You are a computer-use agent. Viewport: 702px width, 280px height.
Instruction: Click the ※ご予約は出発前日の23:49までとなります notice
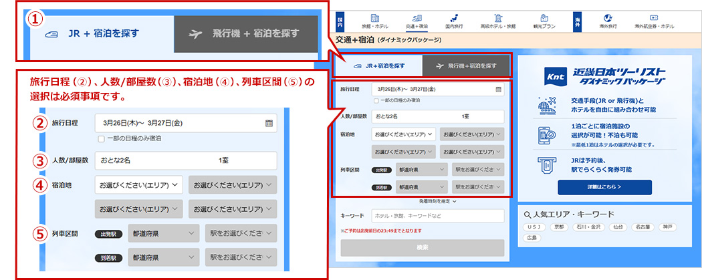click(x=380, y=231)
